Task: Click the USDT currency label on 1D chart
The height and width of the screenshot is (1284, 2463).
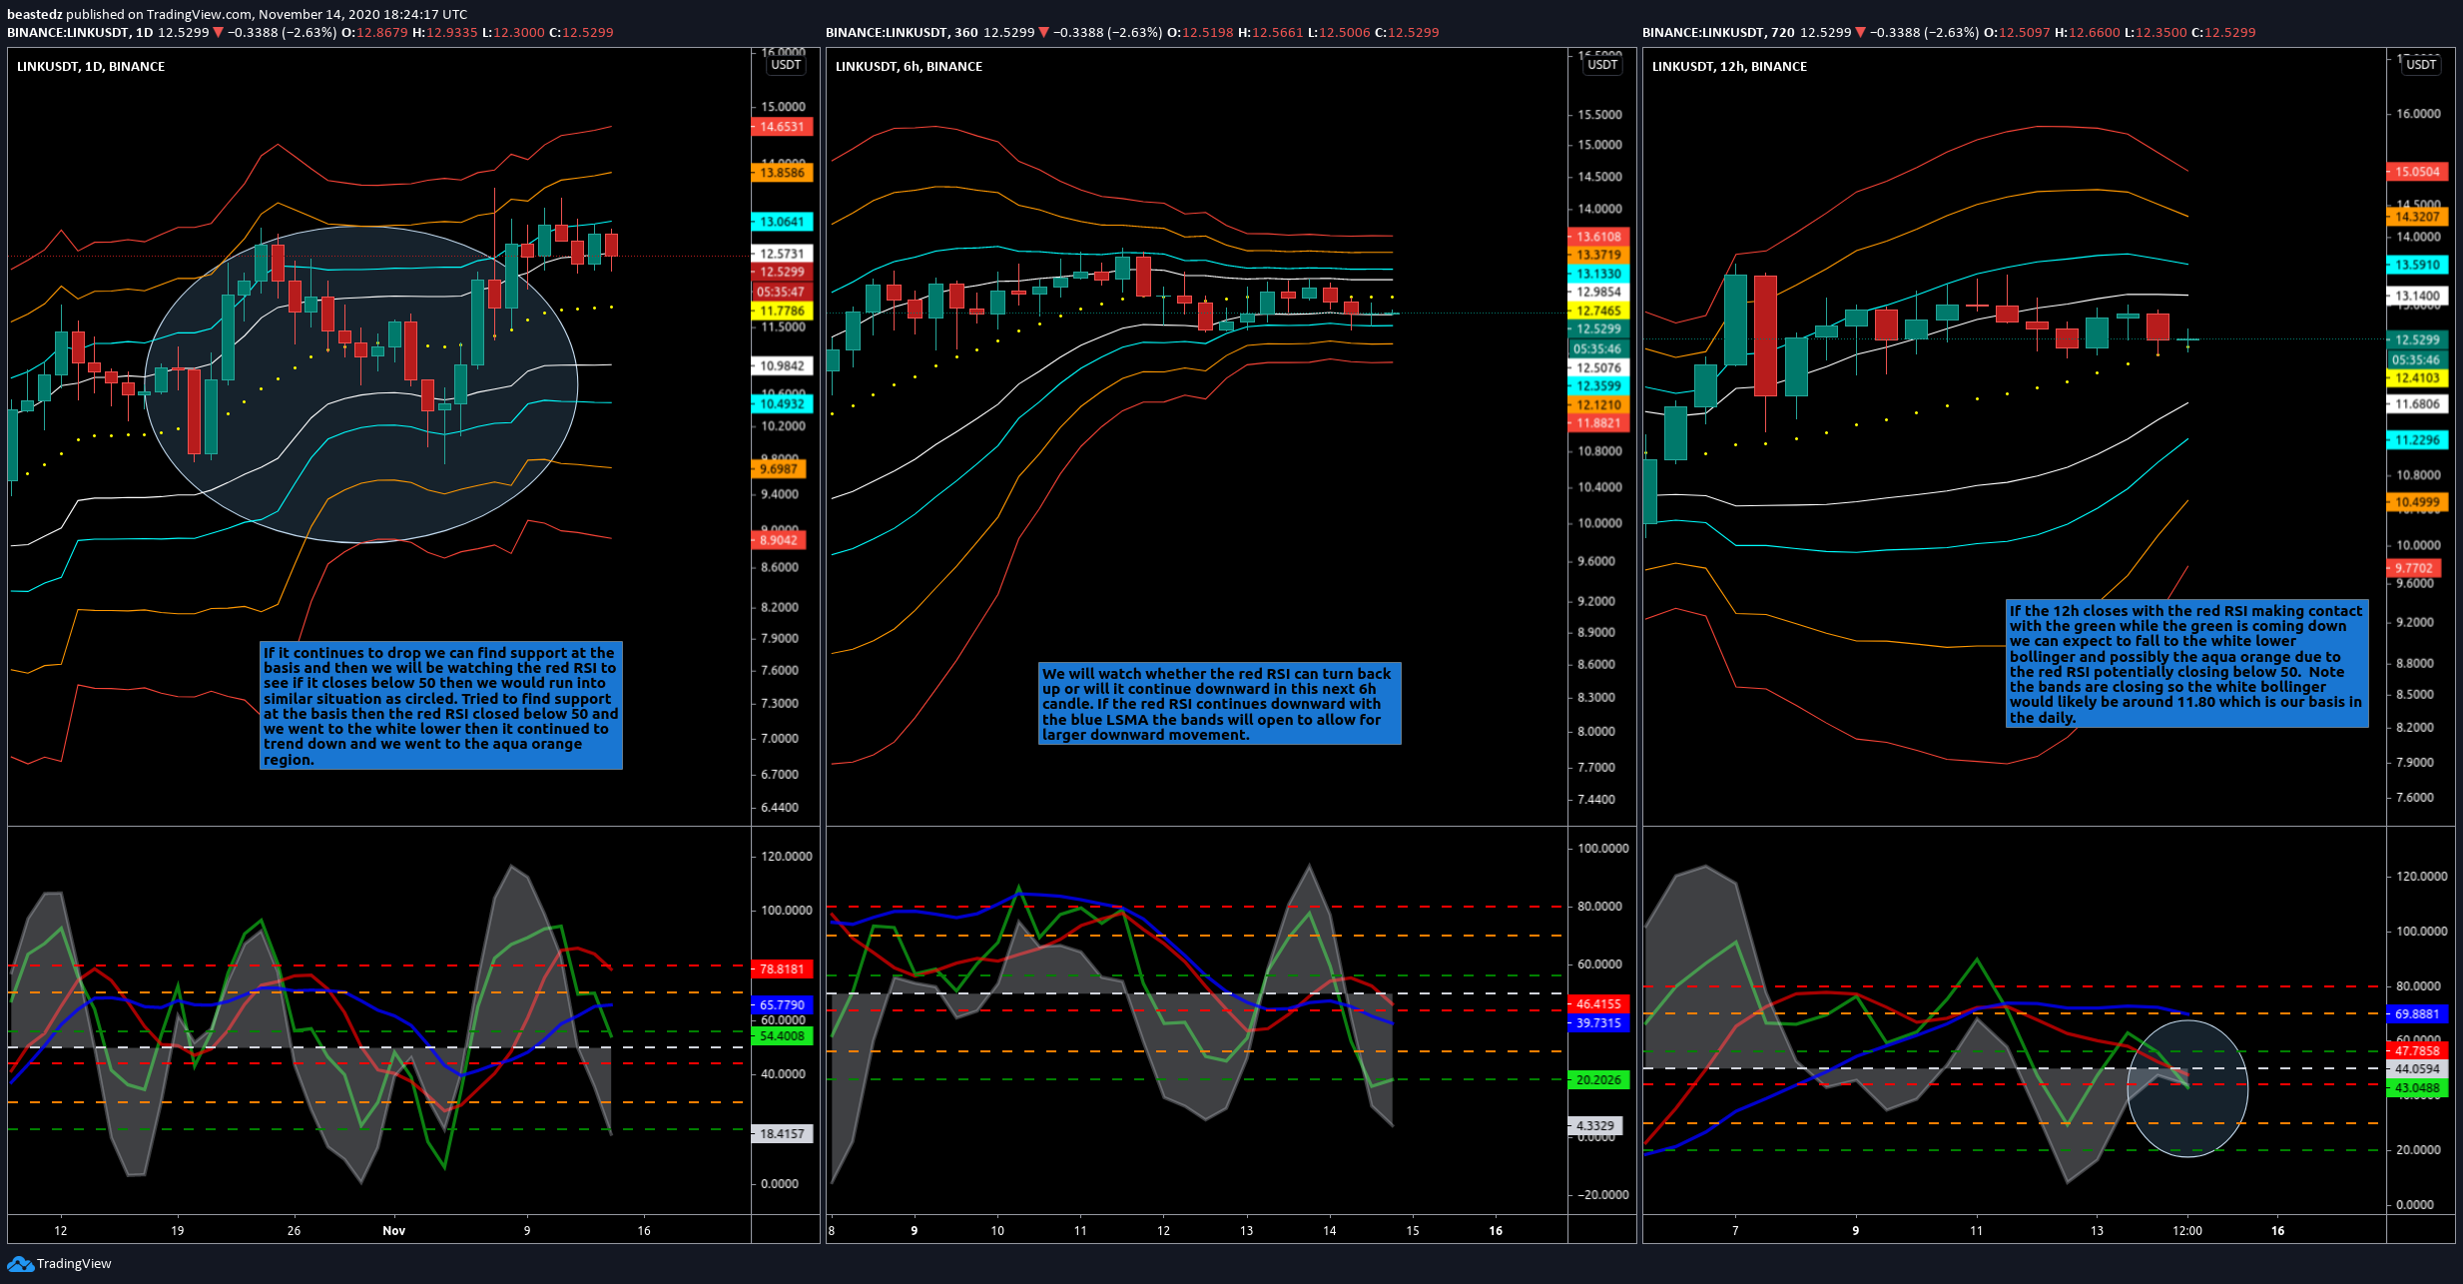Action: click(786, 65)
